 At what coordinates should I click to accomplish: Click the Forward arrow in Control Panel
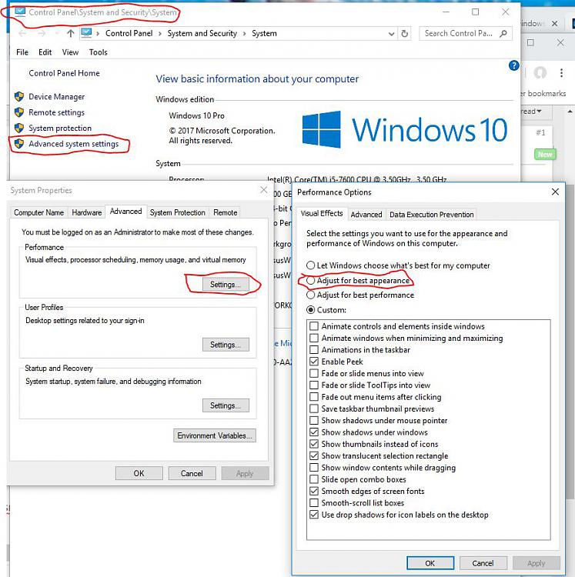(x=42, y=34)
